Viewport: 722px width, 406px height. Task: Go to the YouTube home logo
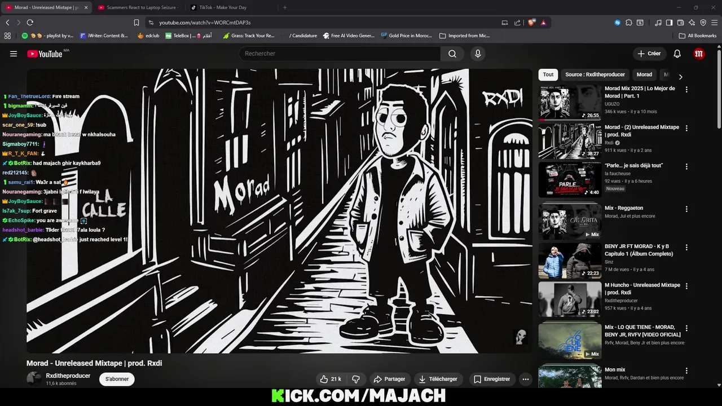click(x=45, y=54)
